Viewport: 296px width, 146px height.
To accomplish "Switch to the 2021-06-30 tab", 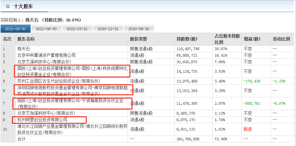I will 46,29.
